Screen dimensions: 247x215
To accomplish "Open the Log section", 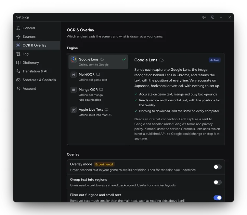I will pyautogui.click(x=37, y=54).
